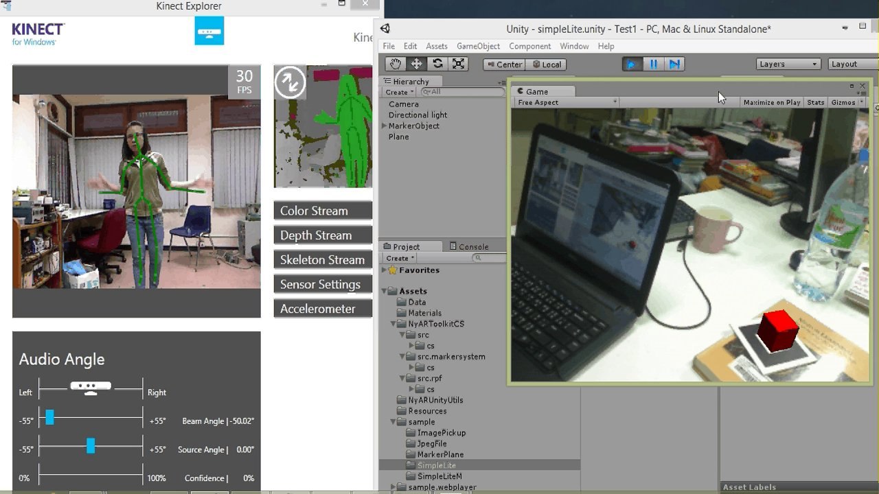Open the Assets menu in Unity
This screenshot has height=494, width=879.
[437, 46]
